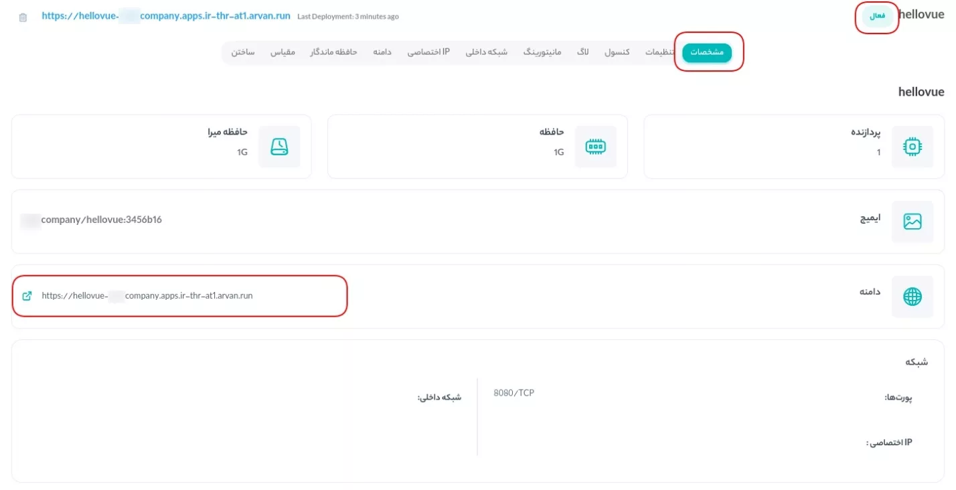Click the فعال active status badge

tap(876, 16)
